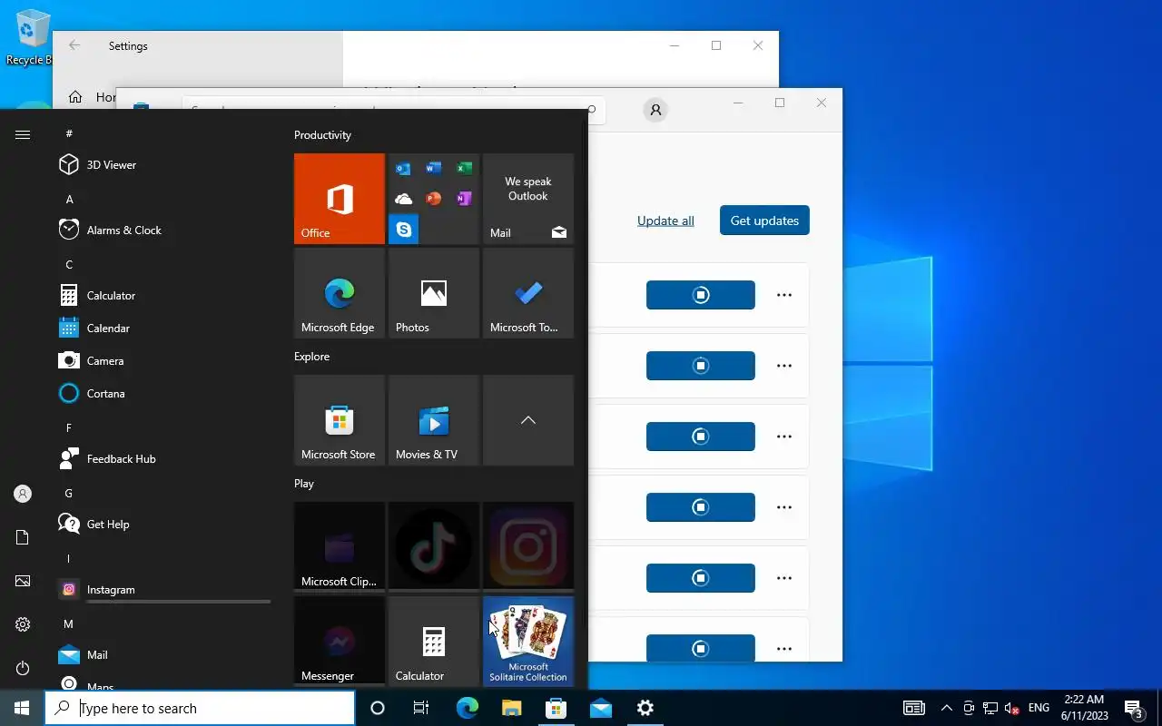Collapse the folder tile with up chevron
Screen dimensions: 1162x726
(528, 420)
